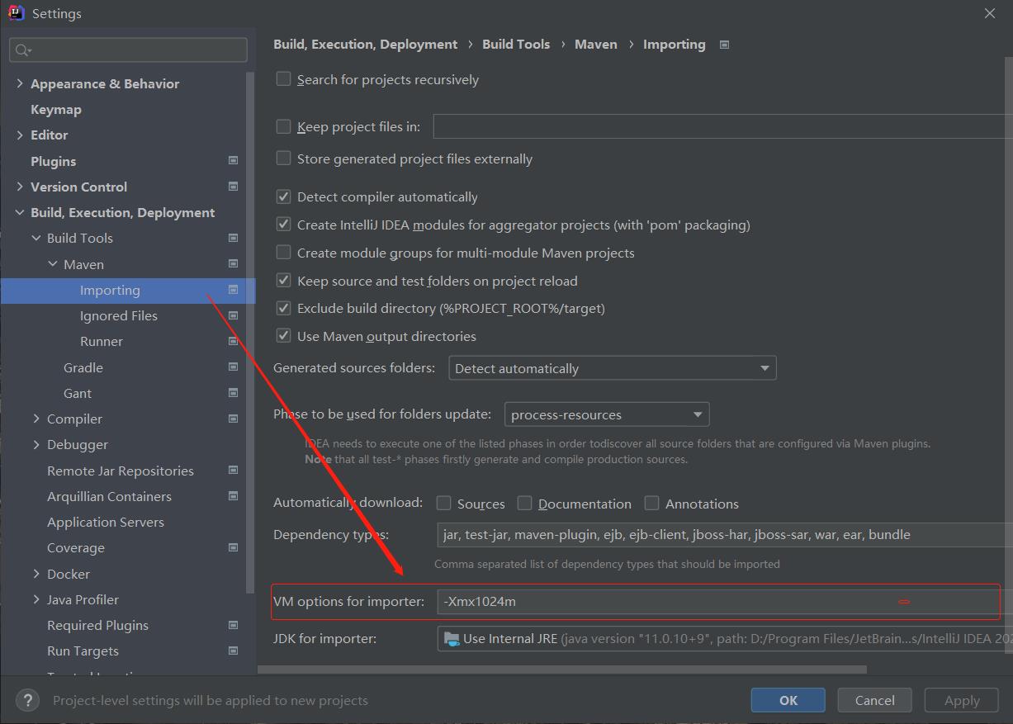
Task: Click the project-level icon beside Required Plugins
Action: (233, 625)
